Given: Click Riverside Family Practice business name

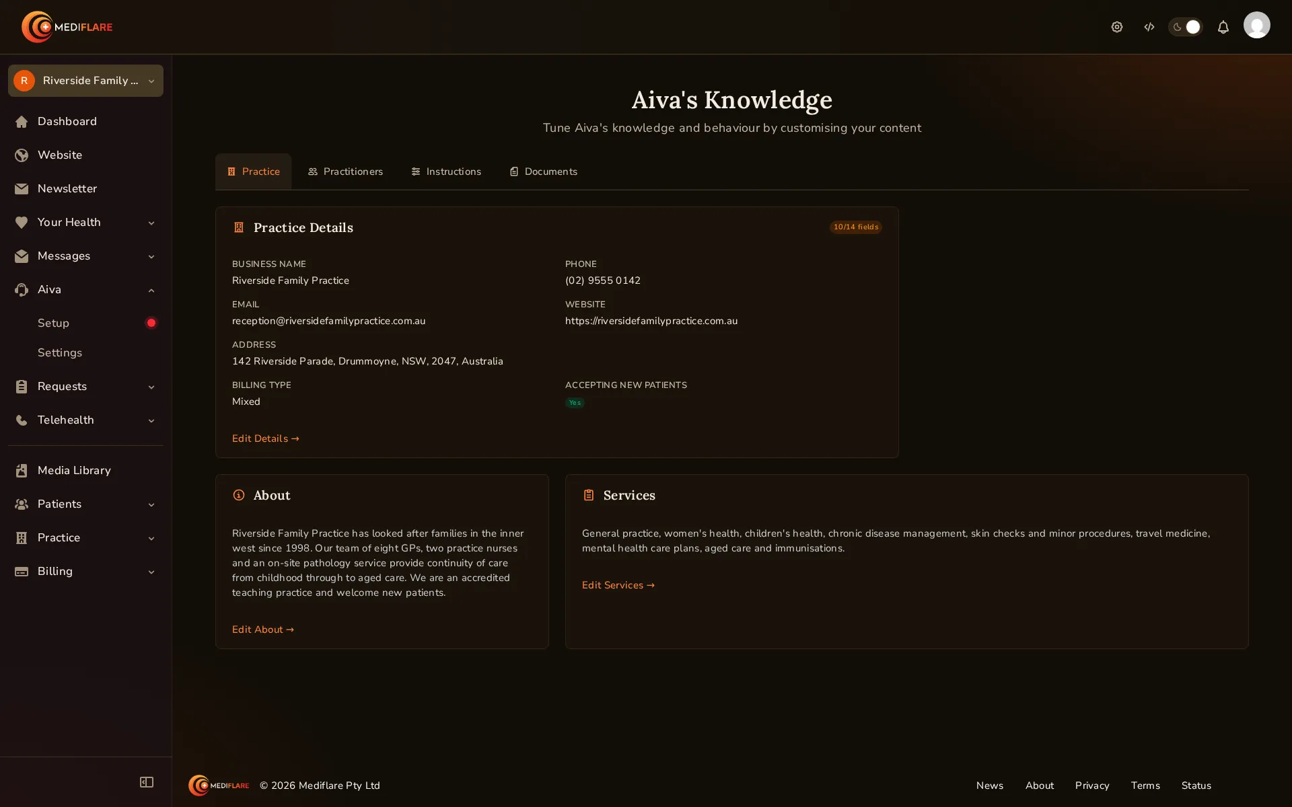Looking at the screenshot, I should (x=291, y=280).
